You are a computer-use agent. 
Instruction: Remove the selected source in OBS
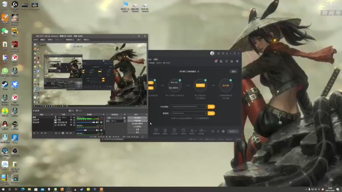[59, 133]
